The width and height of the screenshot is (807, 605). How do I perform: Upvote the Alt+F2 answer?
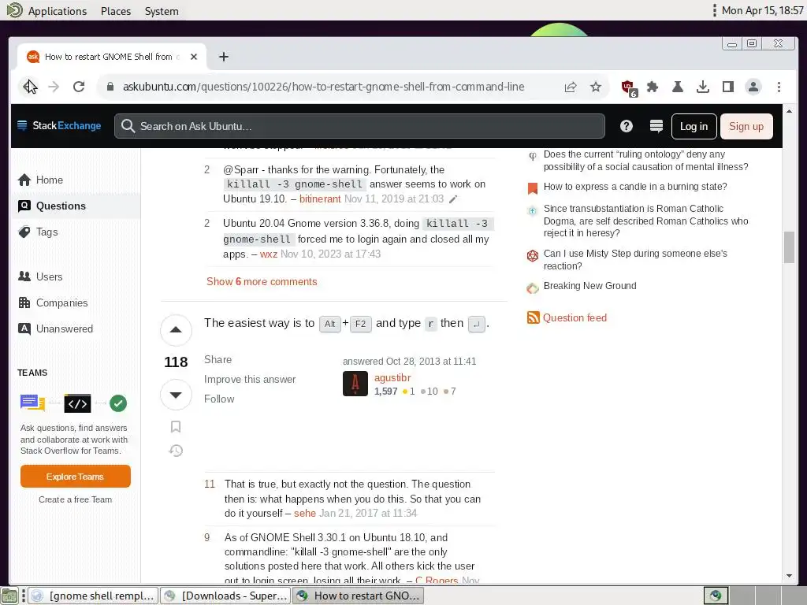[x=176, y=330]
